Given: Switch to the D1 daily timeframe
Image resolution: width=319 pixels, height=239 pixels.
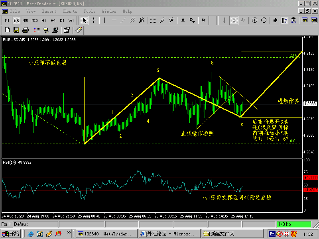Looking at the screenshot, I should [62, 21].
